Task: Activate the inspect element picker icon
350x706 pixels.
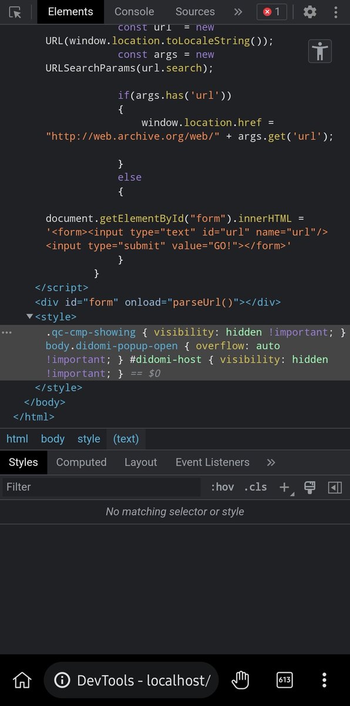Action: [x=16, y=12]
